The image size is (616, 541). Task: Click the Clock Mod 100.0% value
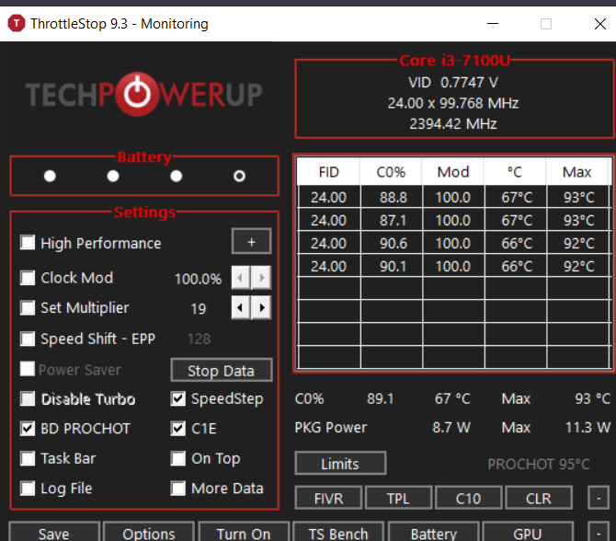198,279
